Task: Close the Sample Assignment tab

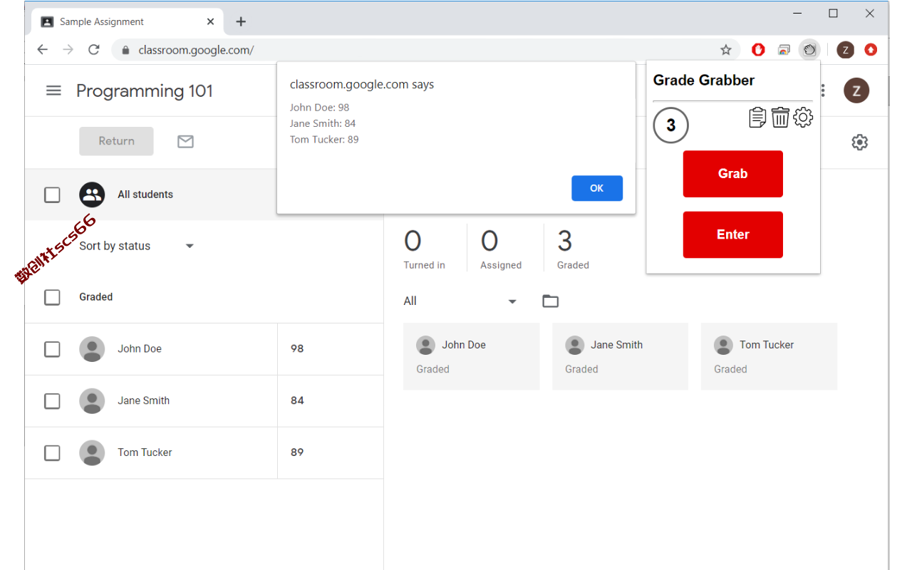Action: 210,21
